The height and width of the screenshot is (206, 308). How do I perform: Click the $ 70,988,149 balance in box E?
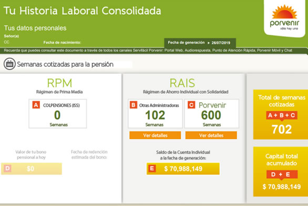(x=183, y=169)
